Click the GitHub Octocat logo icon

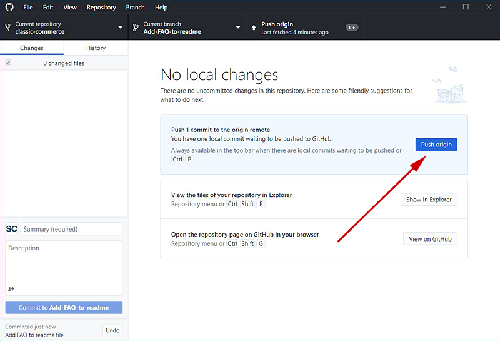(9, 7)
